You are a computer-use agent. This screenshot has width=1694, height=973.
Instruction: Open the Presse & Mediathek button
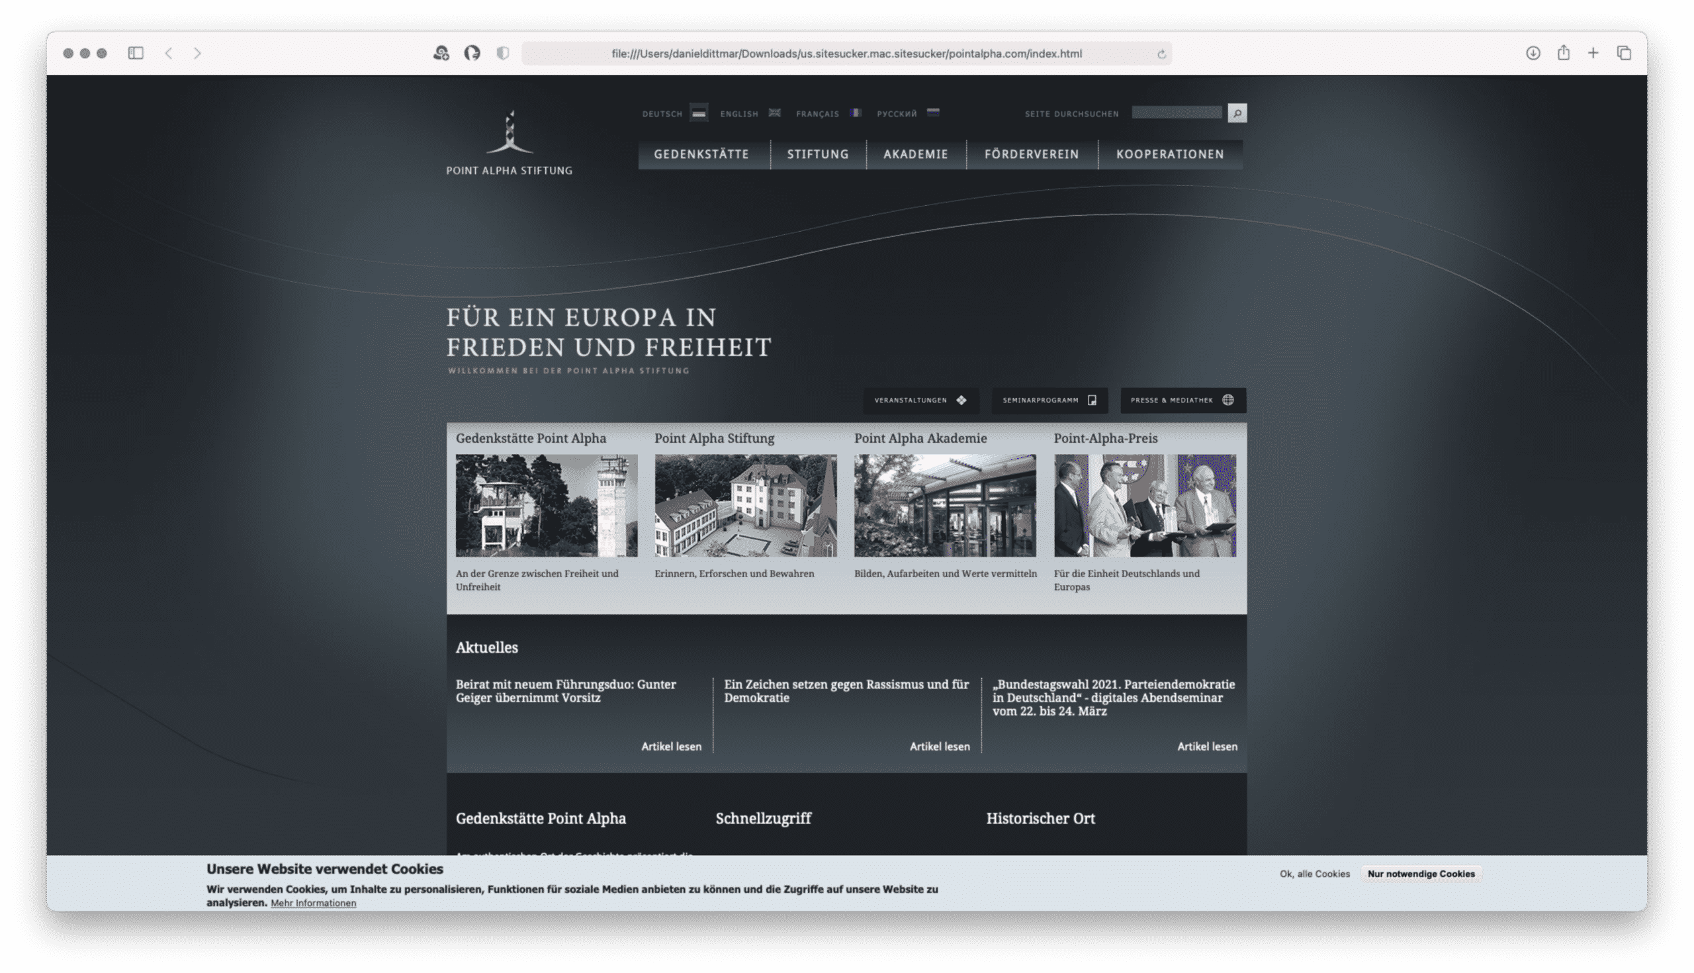[x=1183, y=400]
